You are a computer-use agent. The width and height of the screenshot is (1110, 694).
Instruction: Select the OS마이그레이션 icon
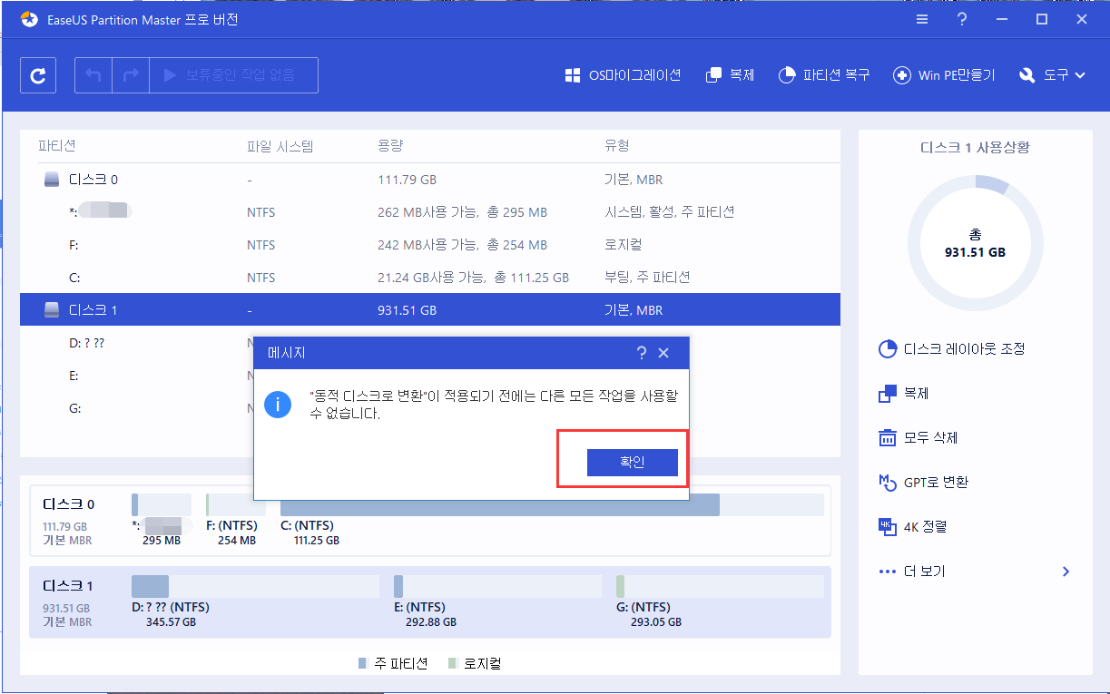[x=624, y=75]
